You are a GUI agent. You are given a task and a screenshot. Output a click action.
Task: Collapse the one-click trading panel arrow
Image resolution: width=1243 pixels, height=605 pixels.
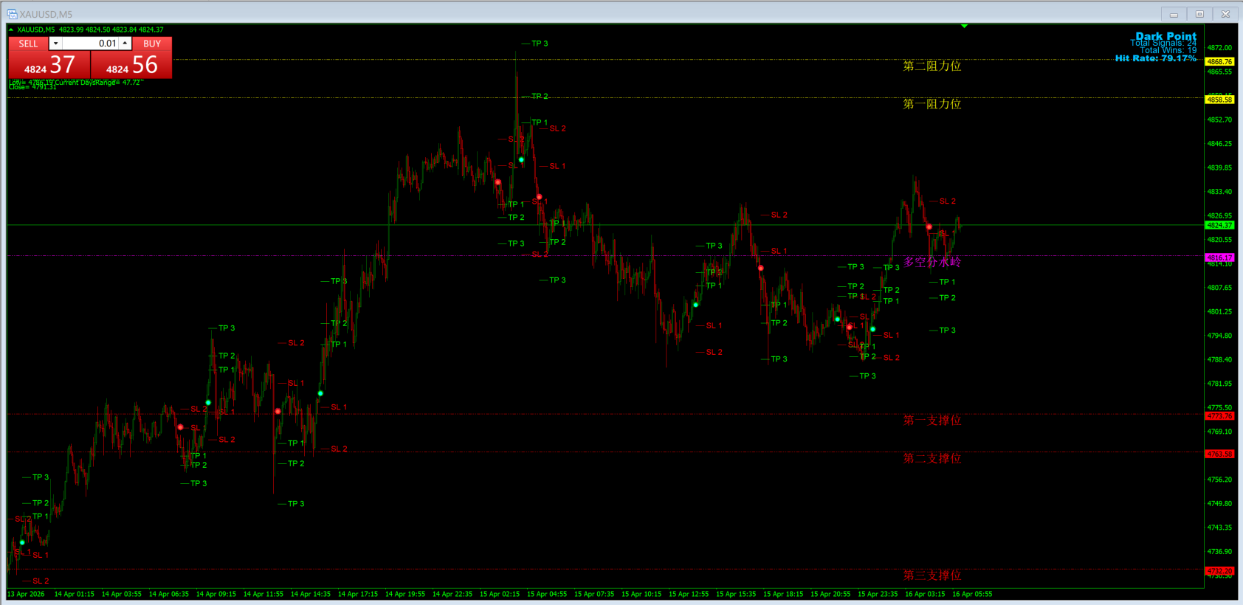(x=11, y=30)
